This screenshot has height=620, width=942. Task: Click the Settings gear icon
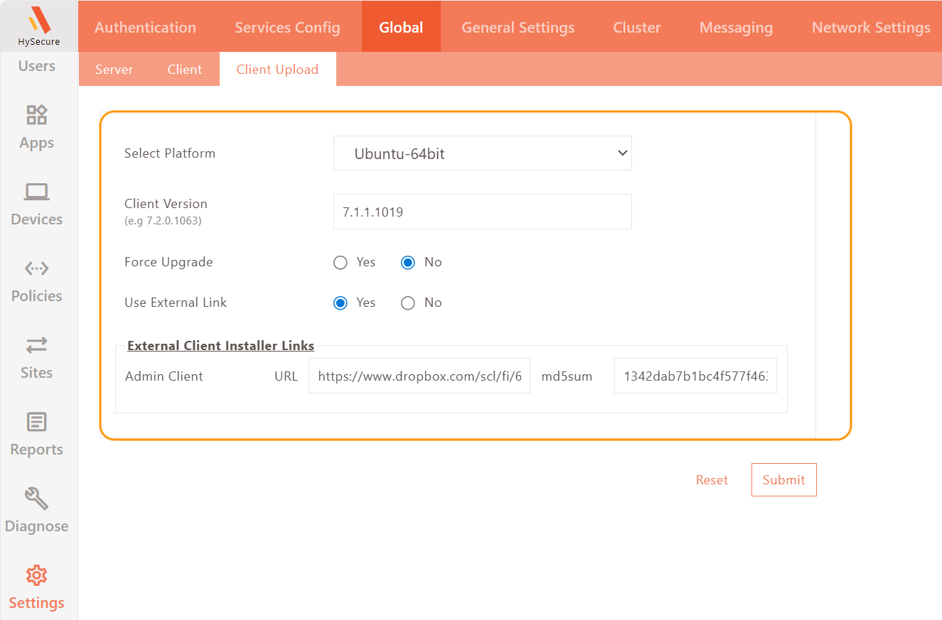tap(36, 575)
